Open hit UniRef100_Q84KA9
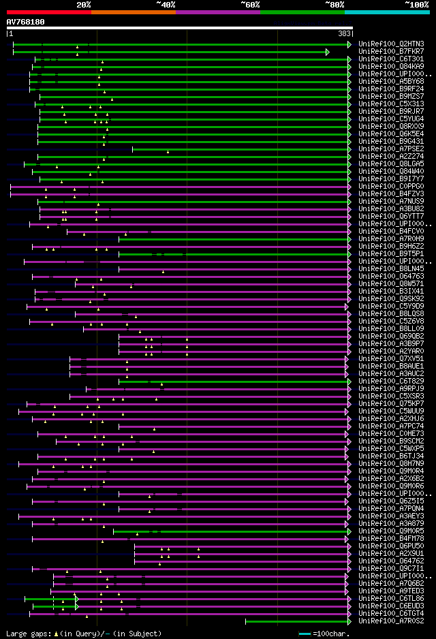 (391, 67)
